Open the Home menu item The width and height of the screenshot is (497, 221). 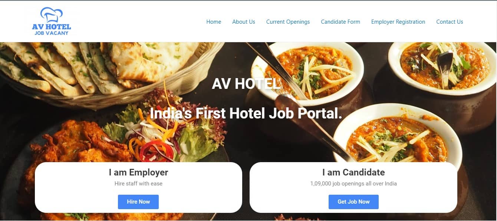coord(214,22)
